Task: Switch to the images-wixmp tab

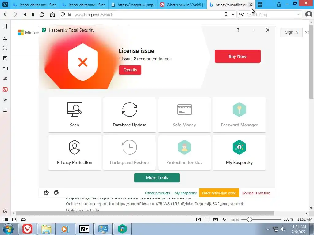Action: click(x=133, y=5)
